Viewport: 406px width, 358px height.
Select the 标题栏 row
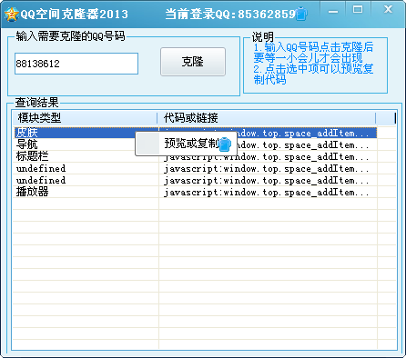pos(196,156)
